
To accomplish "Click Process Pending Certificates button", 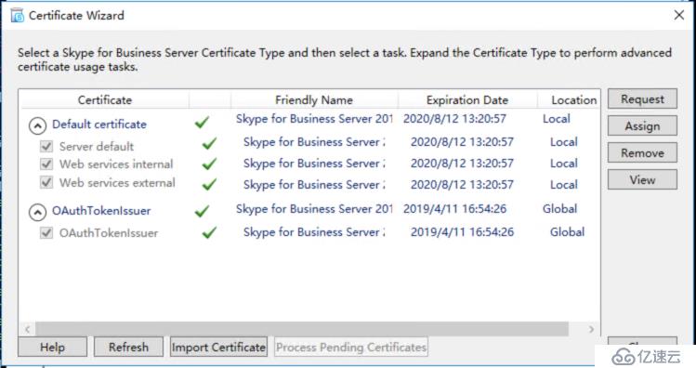I will point(351,347).
